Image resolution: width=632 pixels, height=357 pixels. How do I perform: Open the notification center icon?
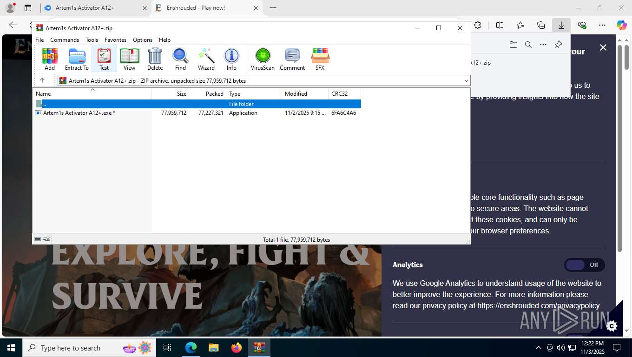617,348
